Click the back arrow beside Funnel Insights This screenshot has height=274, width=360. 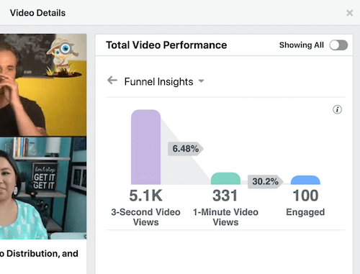click(x=112, y=81)
